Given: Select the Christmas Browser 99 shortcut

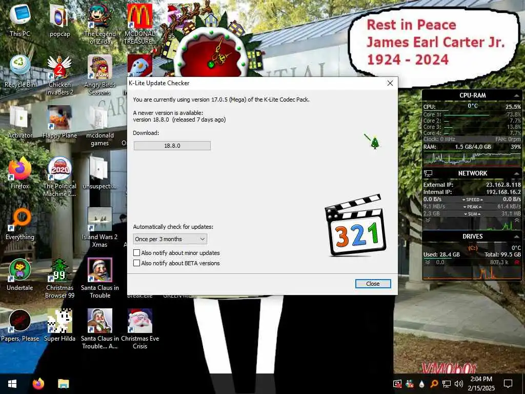Looking at the screenshot, I should click(59, 279).
